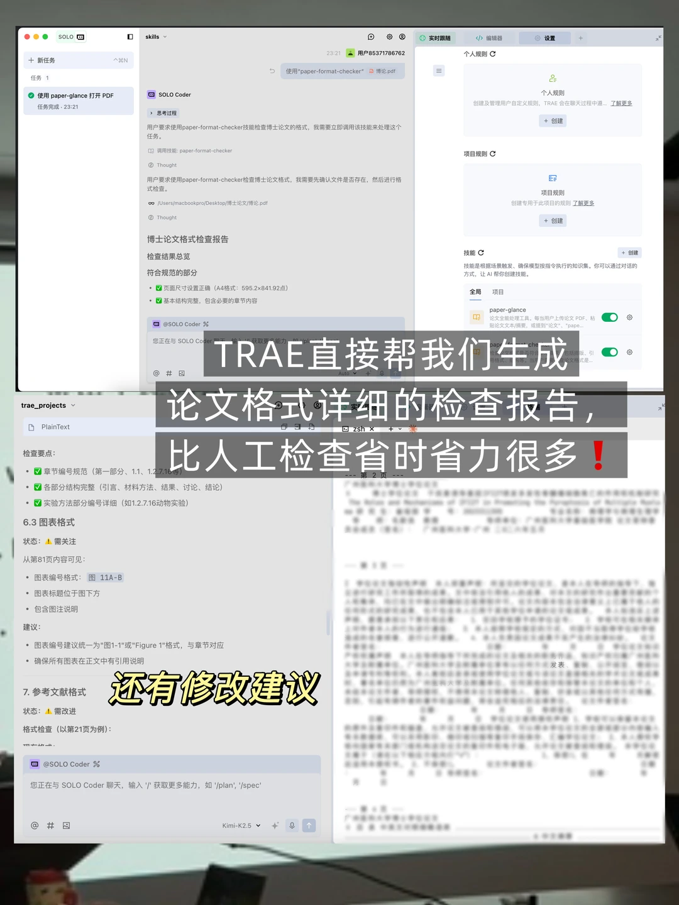The image size is (679, 905).
Task: Click the # context icon in trae_projects chat
Action: coord(50,826)
